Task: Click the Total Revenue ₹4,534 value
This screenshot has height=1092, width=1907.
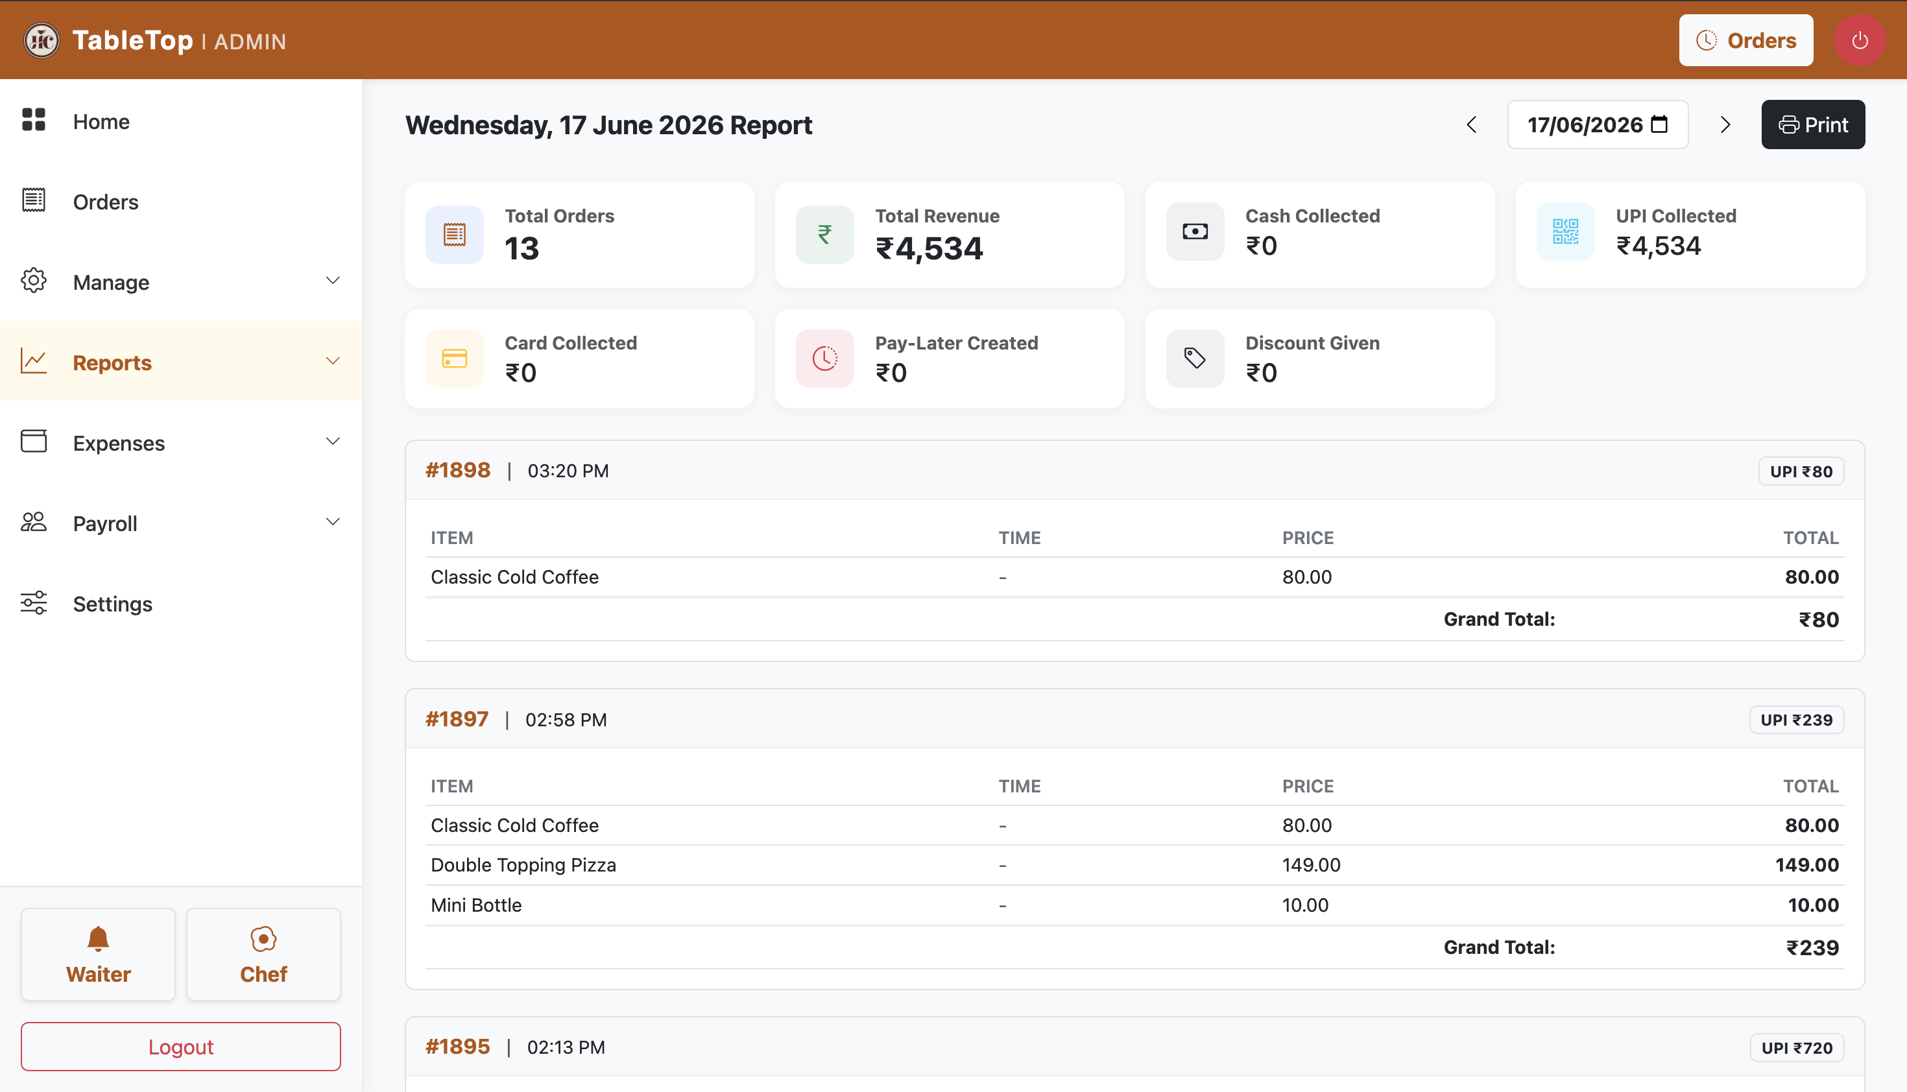Action: pyautogui.click(x=929, y=248)
